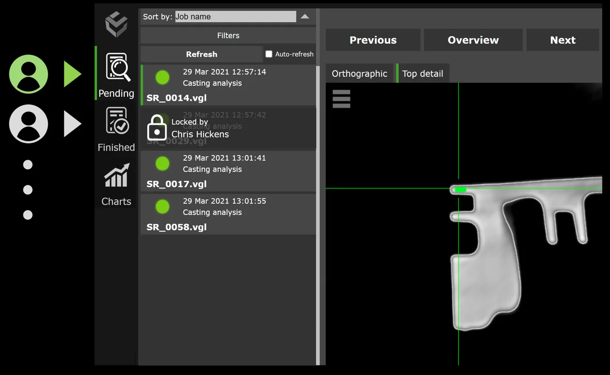Click Casting analysis label under SR_0058.vgl timestamp
Screen dimensions: 610x375
click(212, 212)
